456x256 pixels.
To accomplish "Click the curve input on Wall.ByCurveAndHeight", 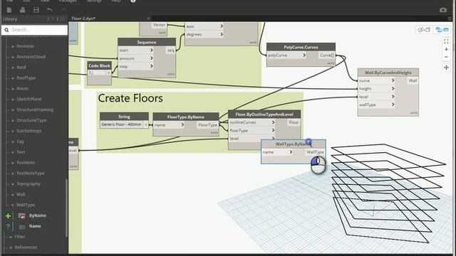I will pos(377,80).
